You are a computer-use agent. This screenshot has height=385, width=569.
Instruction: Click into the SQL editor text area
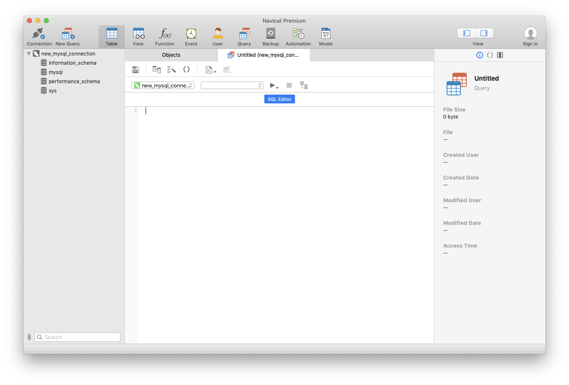286,225
